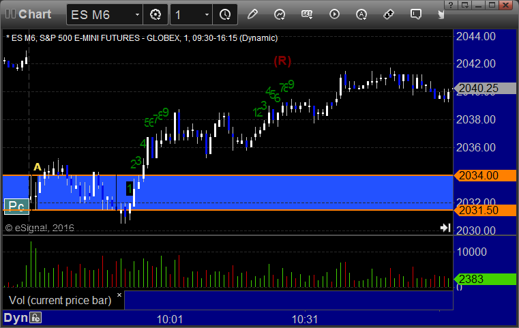
Task: Open the GET studies menu
Action: tap(307, 14)
